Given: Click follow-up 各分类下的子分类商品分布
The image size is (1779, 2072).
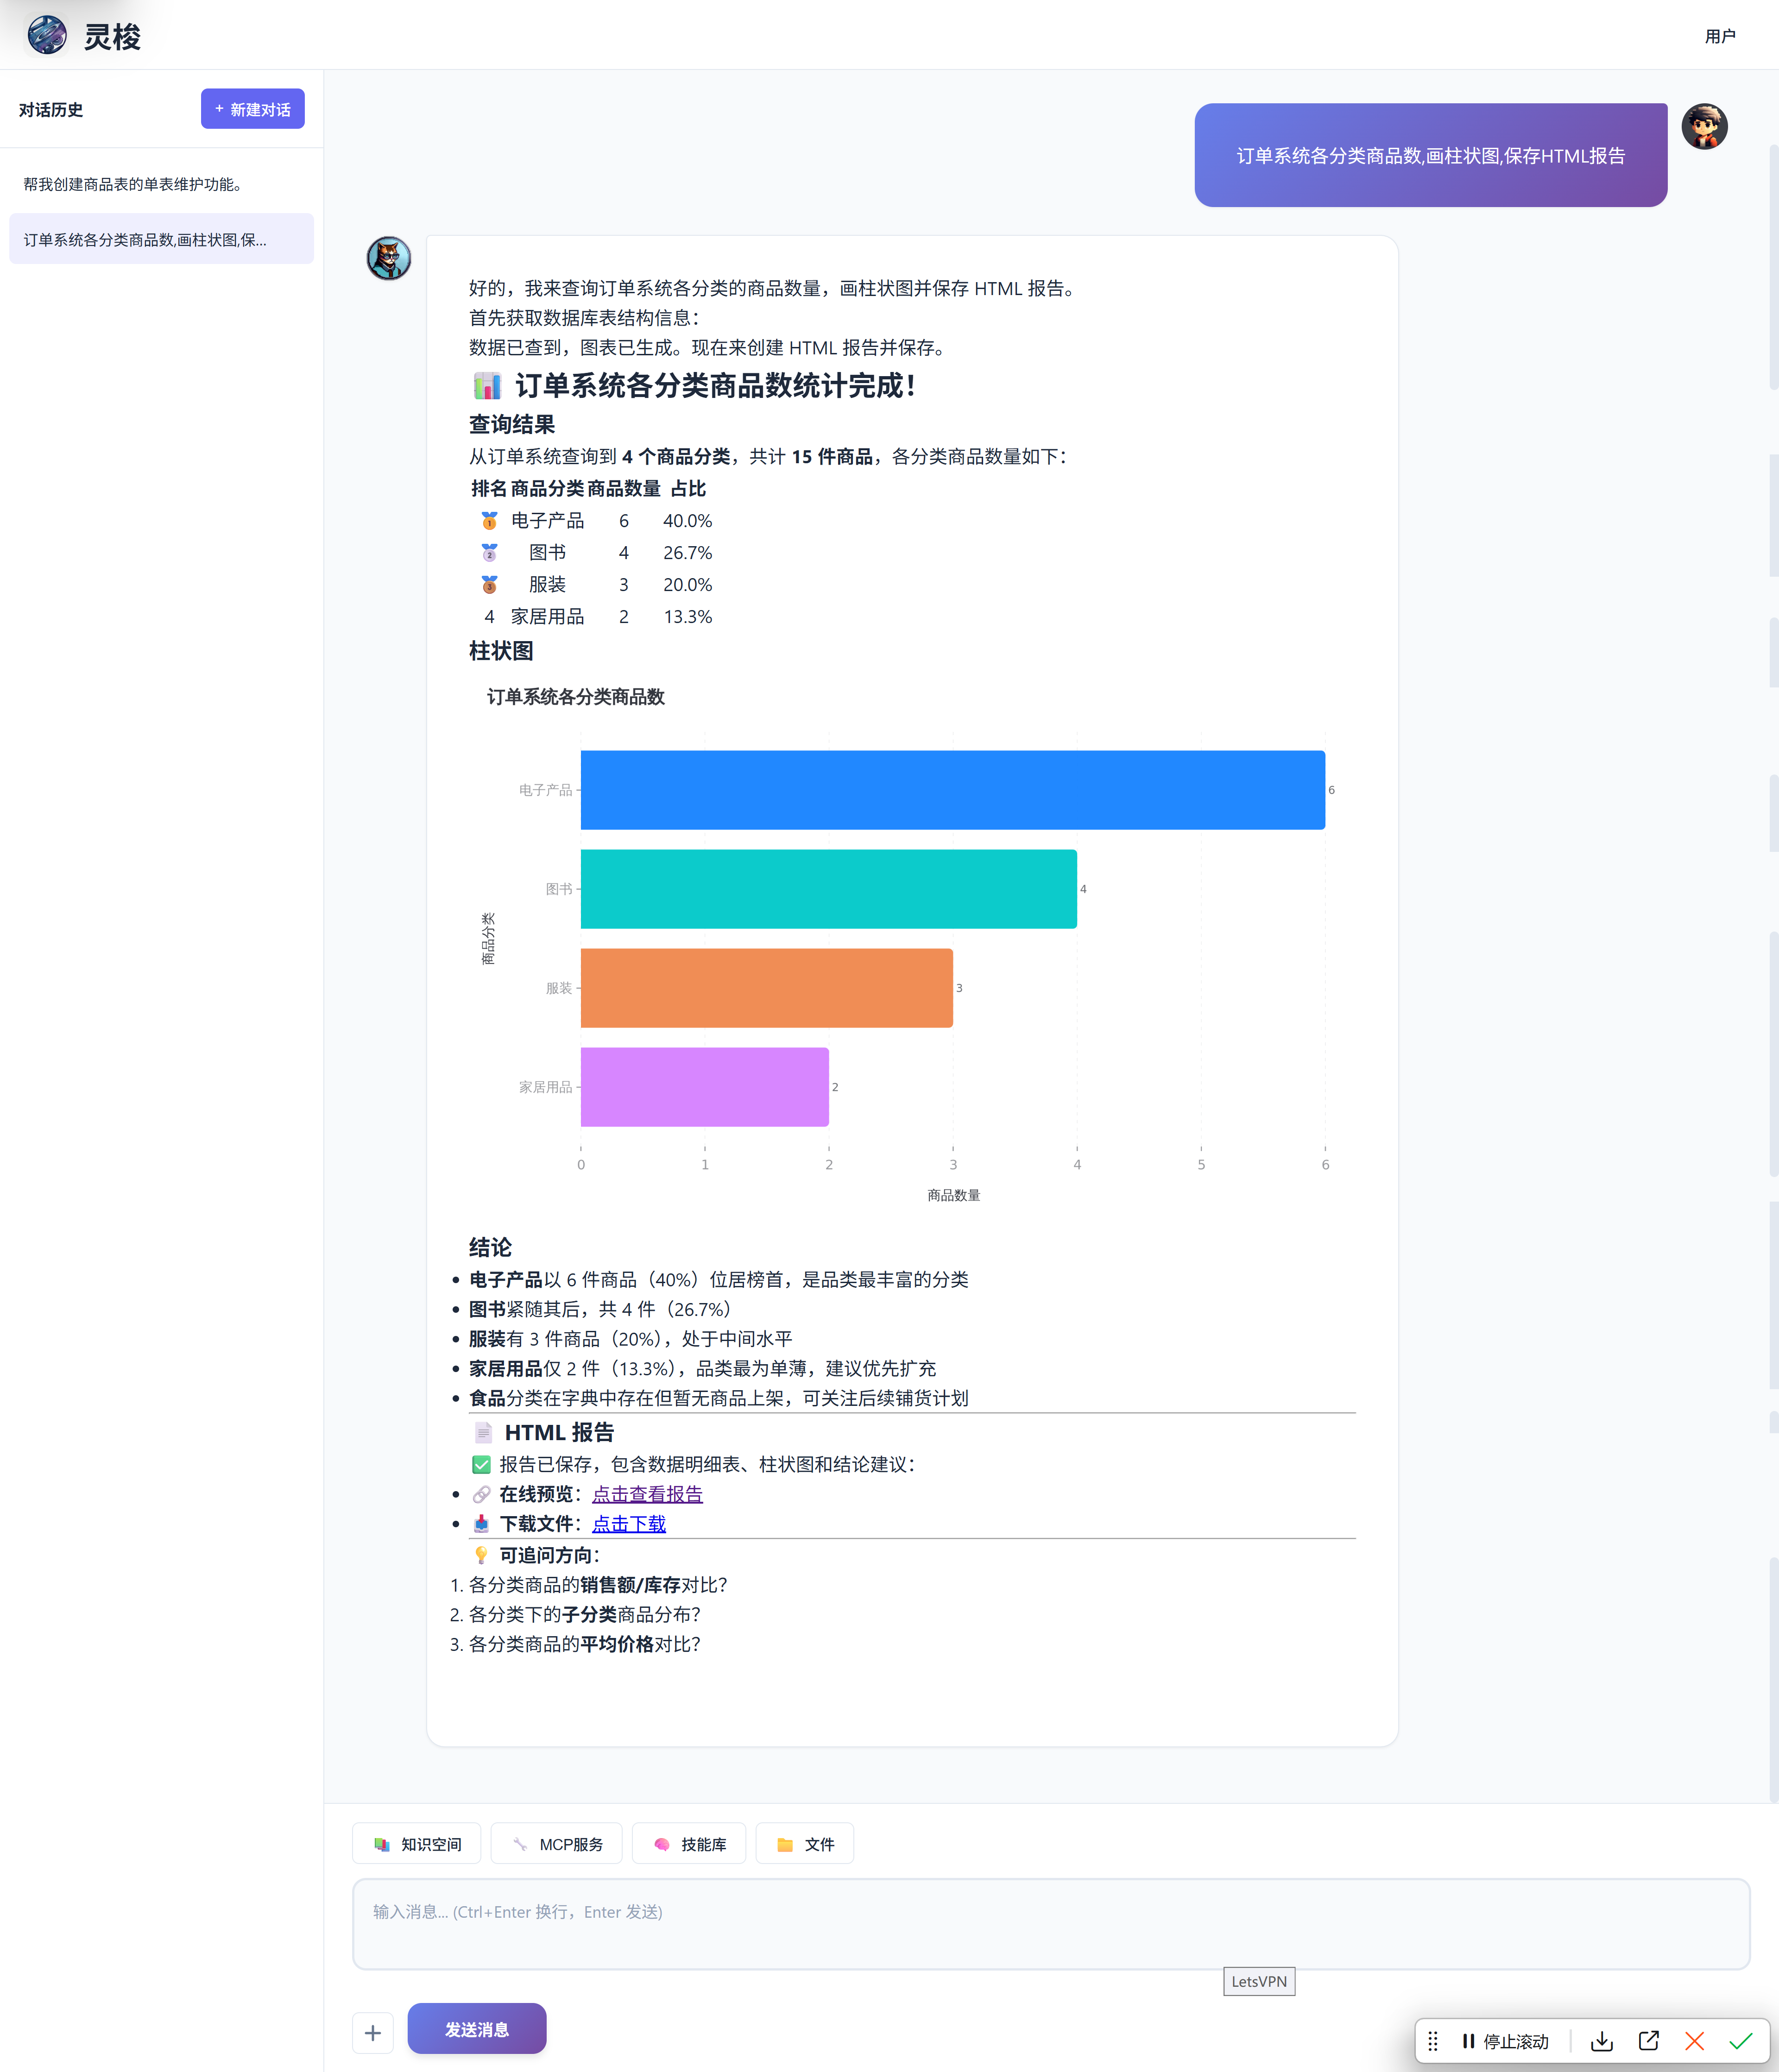Looking at the screenshot, I should point(585,1615).
